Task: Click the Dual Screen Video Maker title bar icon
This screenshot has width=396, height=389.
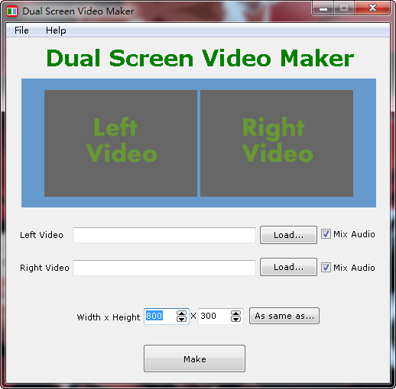Action: (11, 11)
